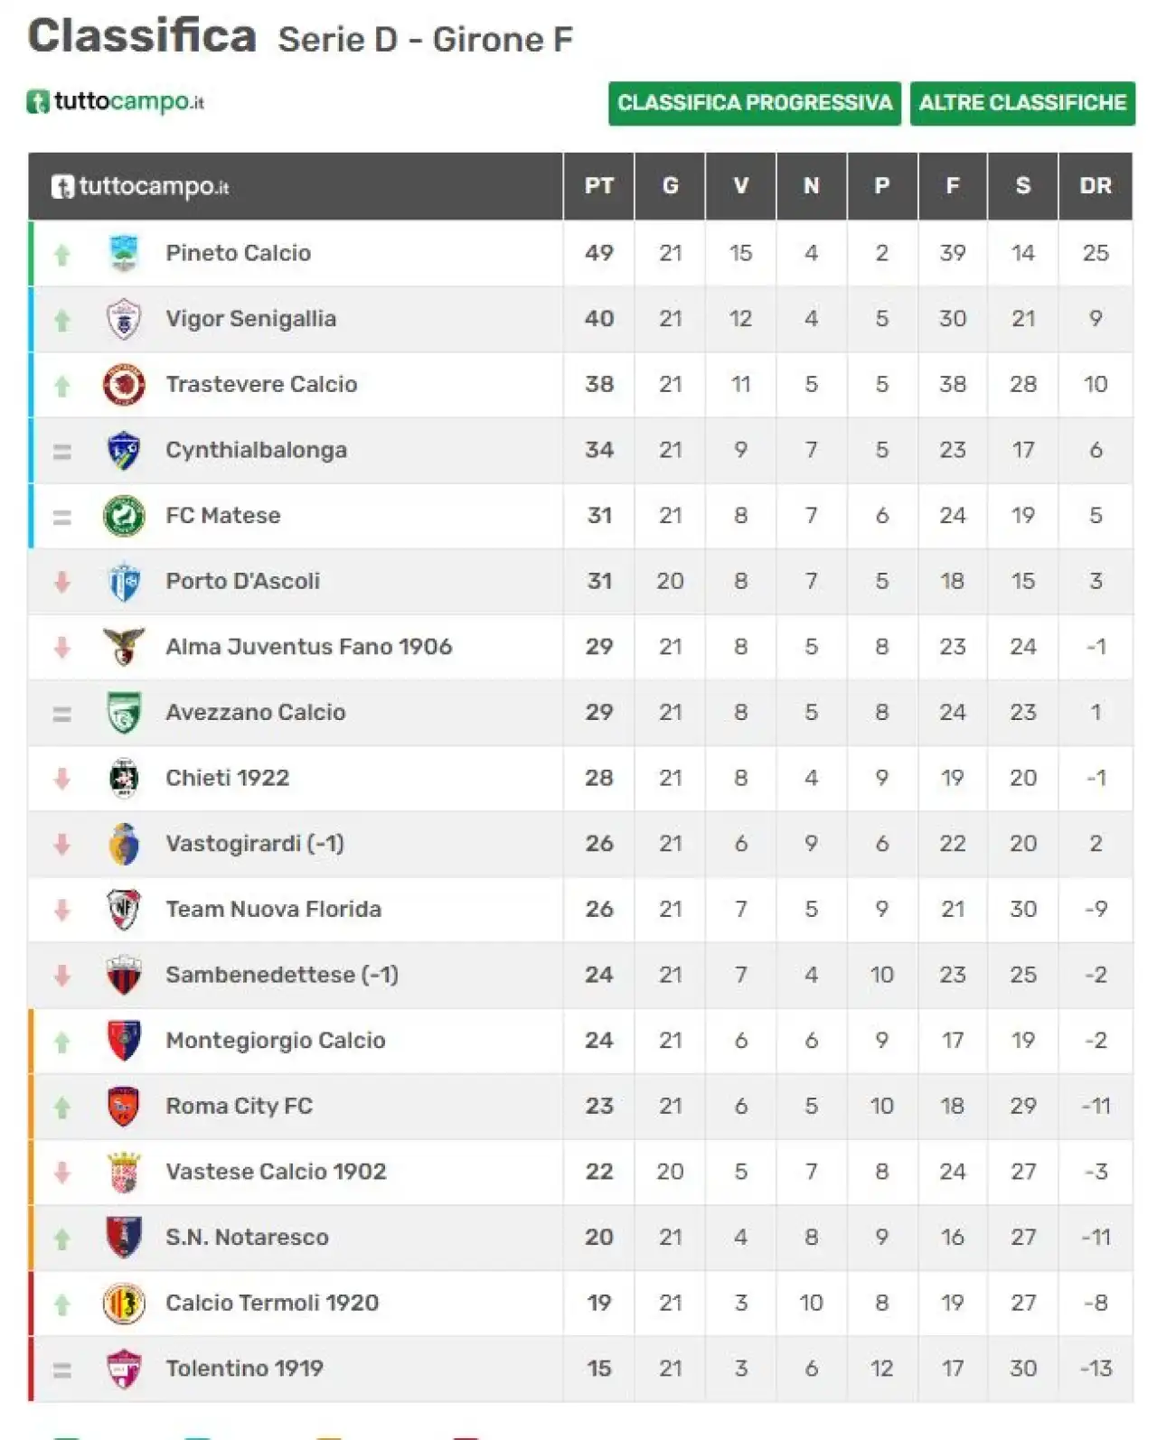Screen dimensions: 1157x1440
Task: Click the Vigor Senigallia team crest
Action: [124, 319]
